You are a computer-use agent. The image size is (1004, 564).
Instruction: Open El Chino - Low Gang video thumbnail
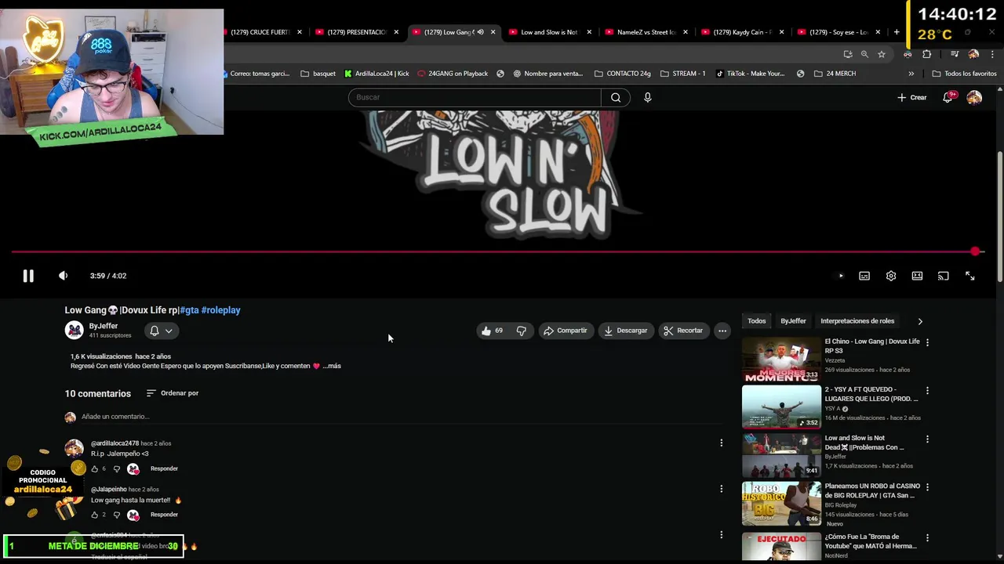pos(781,359)
